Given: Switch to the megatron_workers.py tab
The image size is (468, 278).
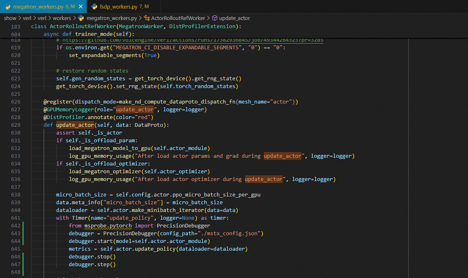Looking at the screenshot, I should 43,7.
